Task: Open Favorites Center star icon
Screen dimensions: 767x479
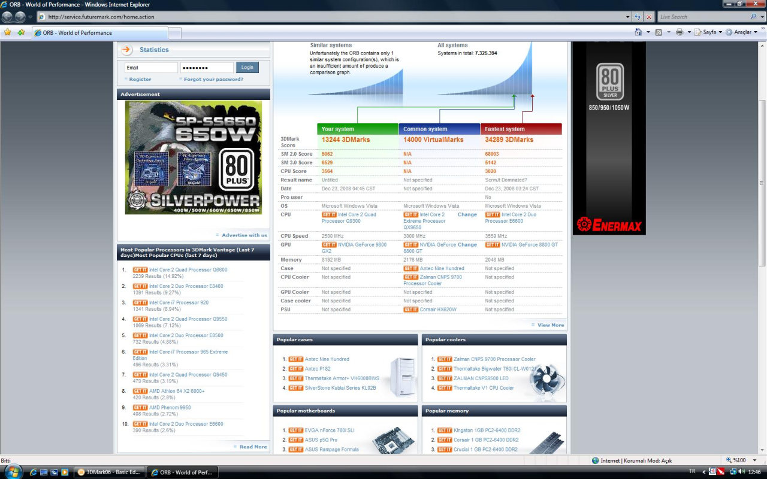Action: pos(7,32)
